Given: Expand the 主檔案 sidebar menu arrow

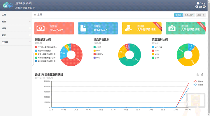Looking at the screenshot, I should tap(30, 42).
